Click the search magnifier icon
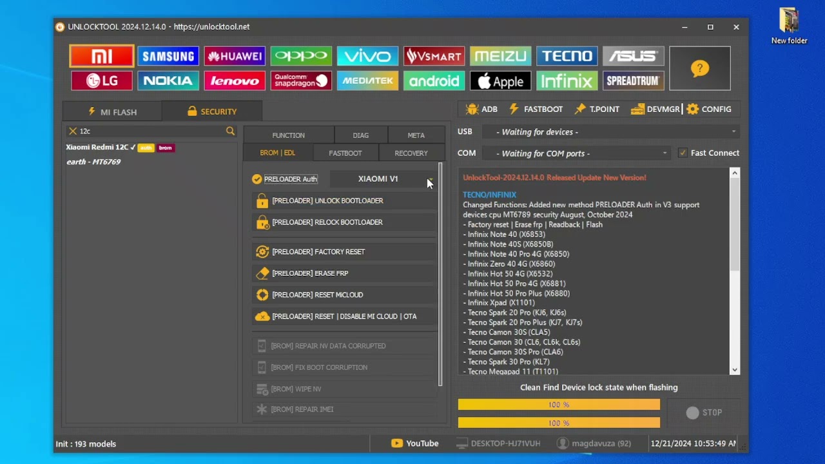The image size is (825, 464). (230, 131)
